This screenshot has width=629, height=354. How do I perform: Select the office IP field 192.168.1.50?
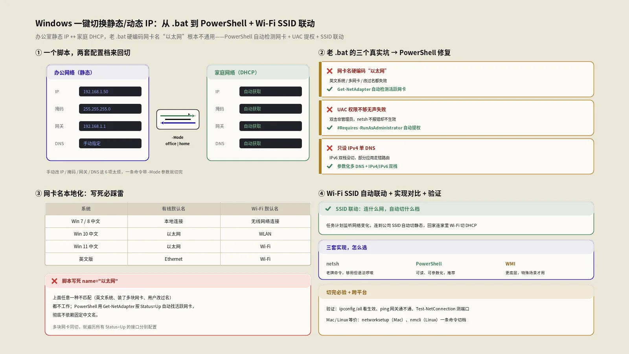click(110, 92)
